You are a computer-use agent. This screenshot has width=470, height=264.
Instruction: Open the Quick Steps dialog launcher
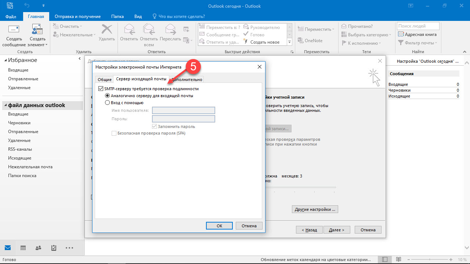292,52
